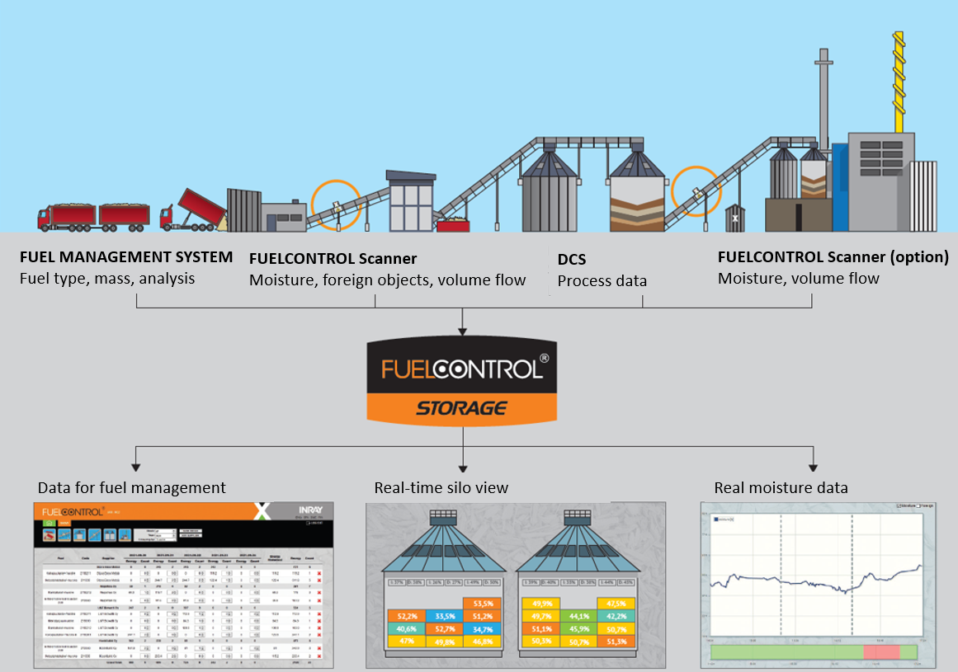Open the Real moisture data chart
Viewport: 958px width, 672px height.
tap(818, 585)
